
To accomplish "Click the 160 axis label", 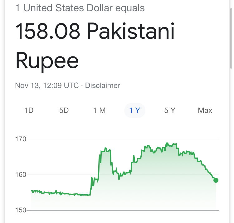I will tap(21, 175).
